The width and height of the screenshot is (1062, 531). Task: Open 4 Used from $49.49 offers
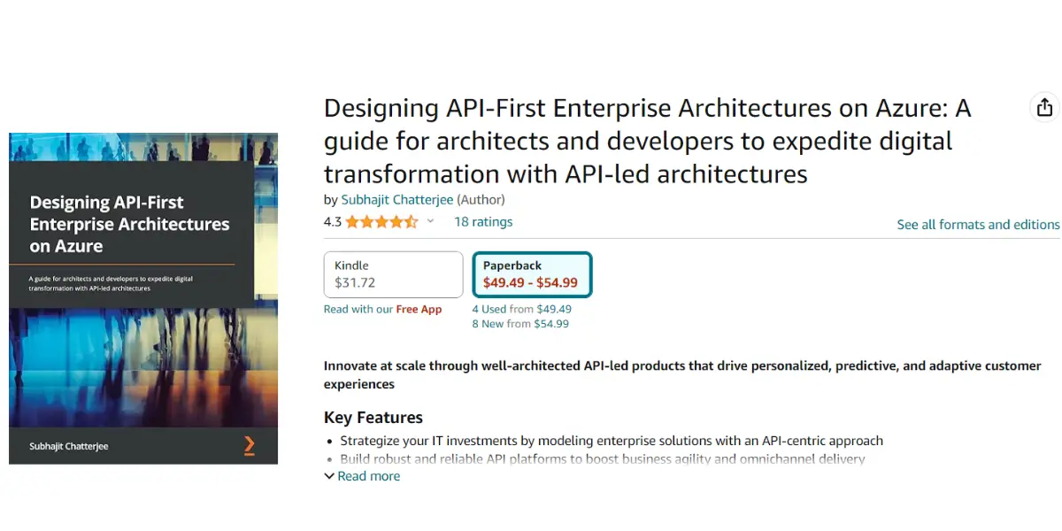521,309
